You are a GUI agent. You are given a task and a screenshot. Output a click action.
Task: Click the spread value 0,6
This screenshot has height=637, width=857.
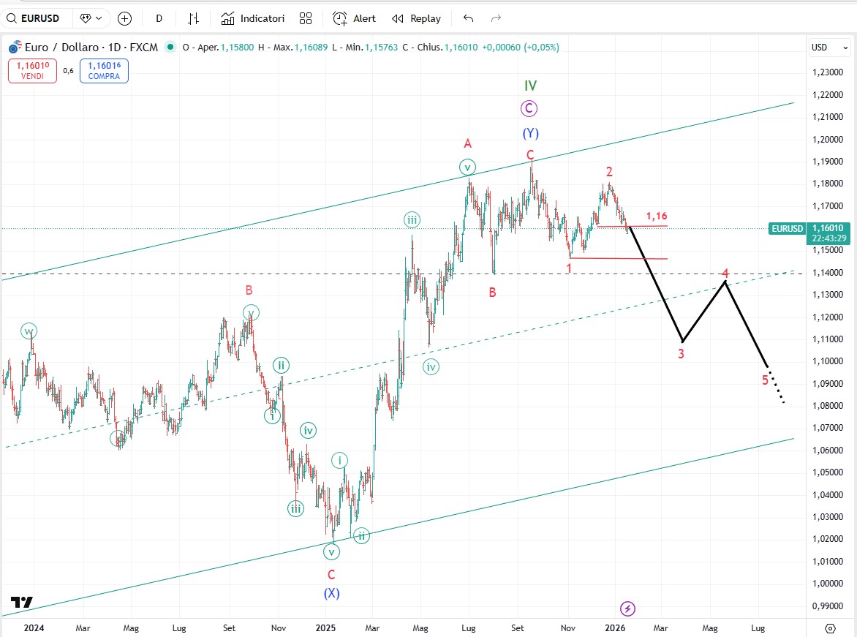click(x=68, y=70)
